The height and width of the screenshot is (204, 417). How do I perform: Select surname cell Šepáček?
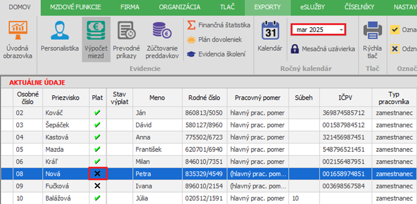point(66,126)
